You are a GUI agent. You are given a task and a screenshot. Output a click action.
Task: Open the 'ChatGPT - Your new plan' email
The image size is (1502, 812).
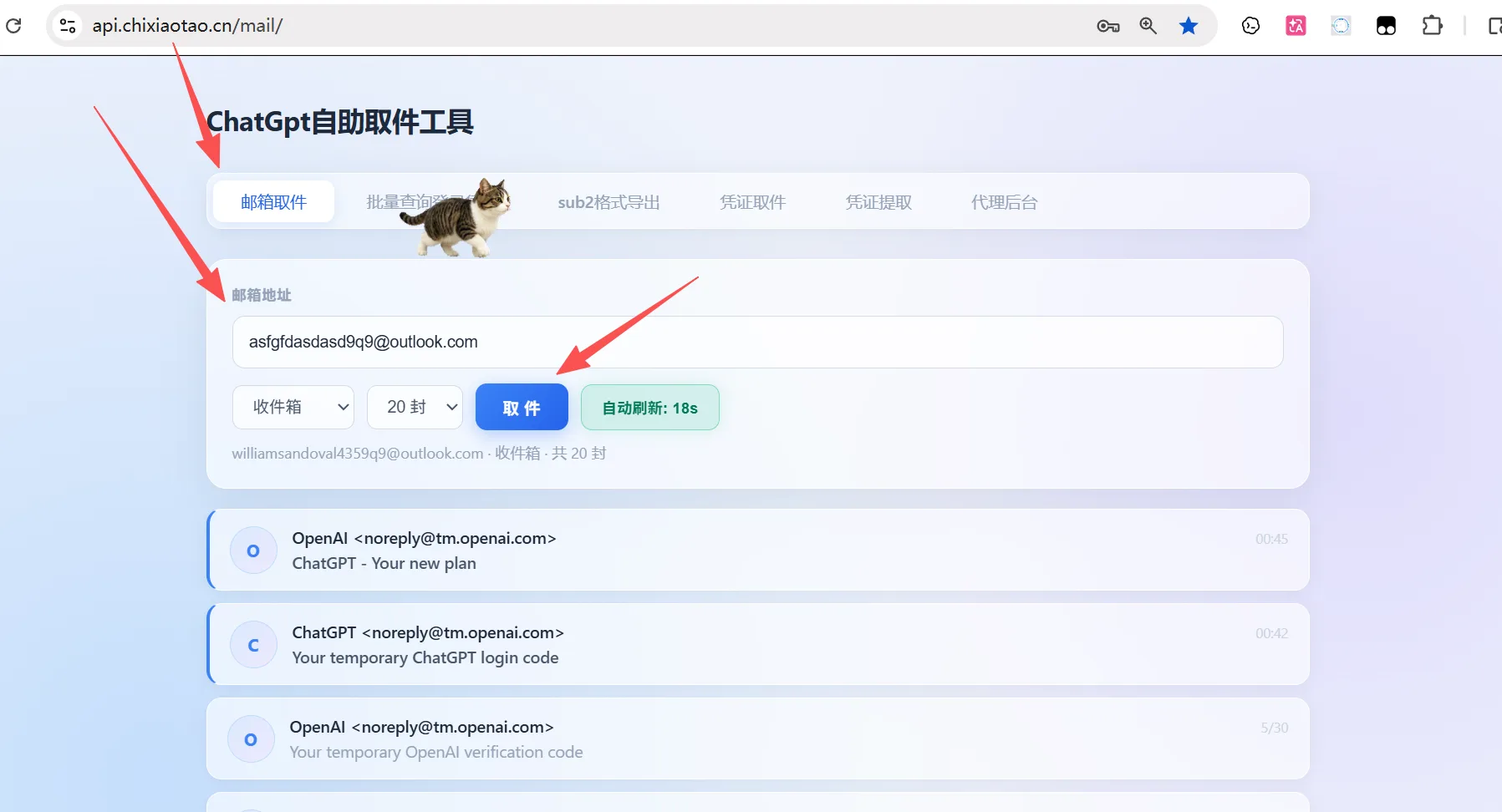pos(757,551)
